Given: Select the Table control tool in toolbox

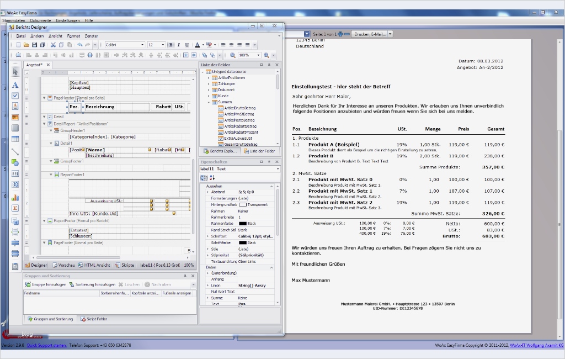Looking at the screenshot, I should [x=15, y=139].
